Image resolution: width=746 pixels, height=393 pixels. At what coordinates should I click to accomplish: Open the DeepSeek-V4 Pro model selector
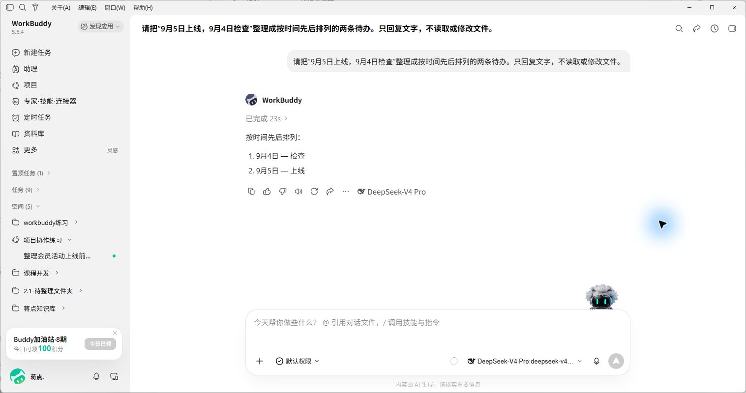click(x=525, y=361)
